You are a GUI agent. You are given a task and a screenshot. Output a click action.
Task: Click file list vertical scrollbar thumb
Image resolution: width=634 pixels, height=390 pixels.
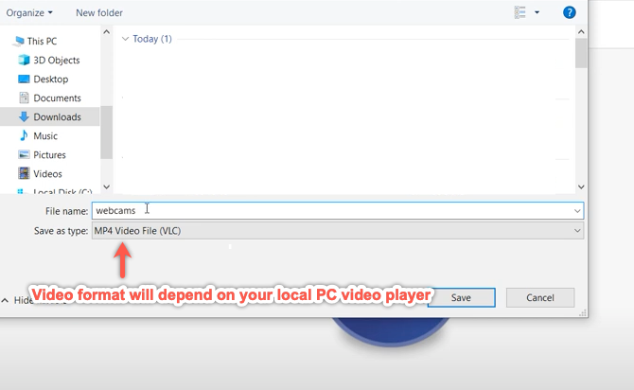(x=581, y=53)
